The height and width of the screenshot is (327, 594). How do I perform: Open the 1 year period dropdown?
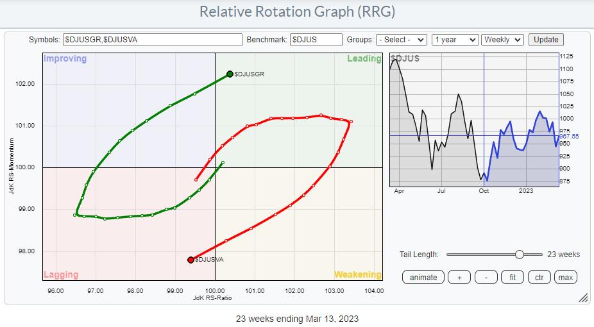(455, 40)
